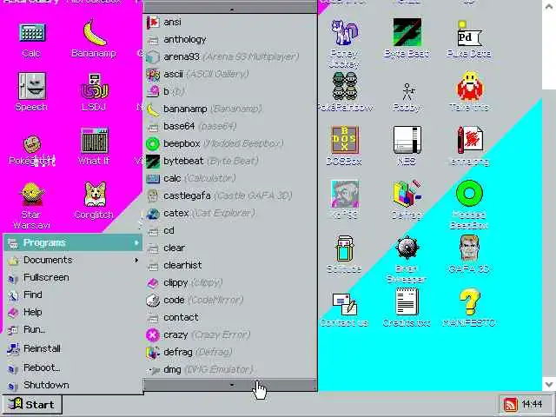This screenshot has height=417, width=556.
Task: Open the Contact us desktop icon
Action: coord(344,309)
